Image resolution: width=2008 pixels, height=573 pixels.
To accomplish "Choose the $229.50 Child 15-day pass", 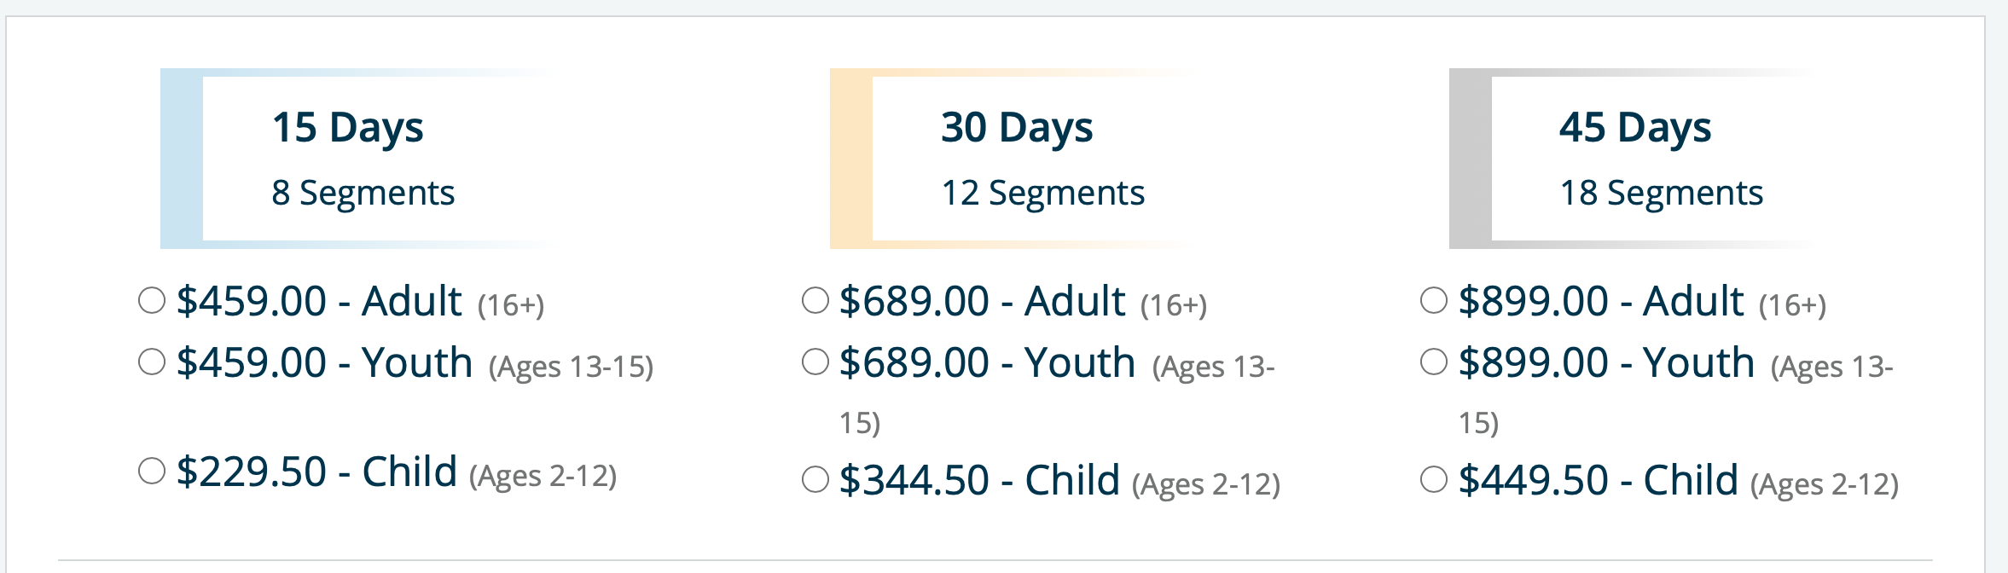I will (152, 471).
